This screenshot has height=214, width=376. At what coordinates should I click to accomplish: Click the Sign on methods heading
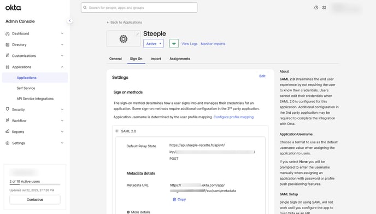128,92
